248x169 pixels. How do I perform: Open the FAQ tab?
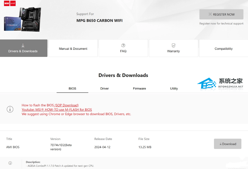(x=123, y=48)
